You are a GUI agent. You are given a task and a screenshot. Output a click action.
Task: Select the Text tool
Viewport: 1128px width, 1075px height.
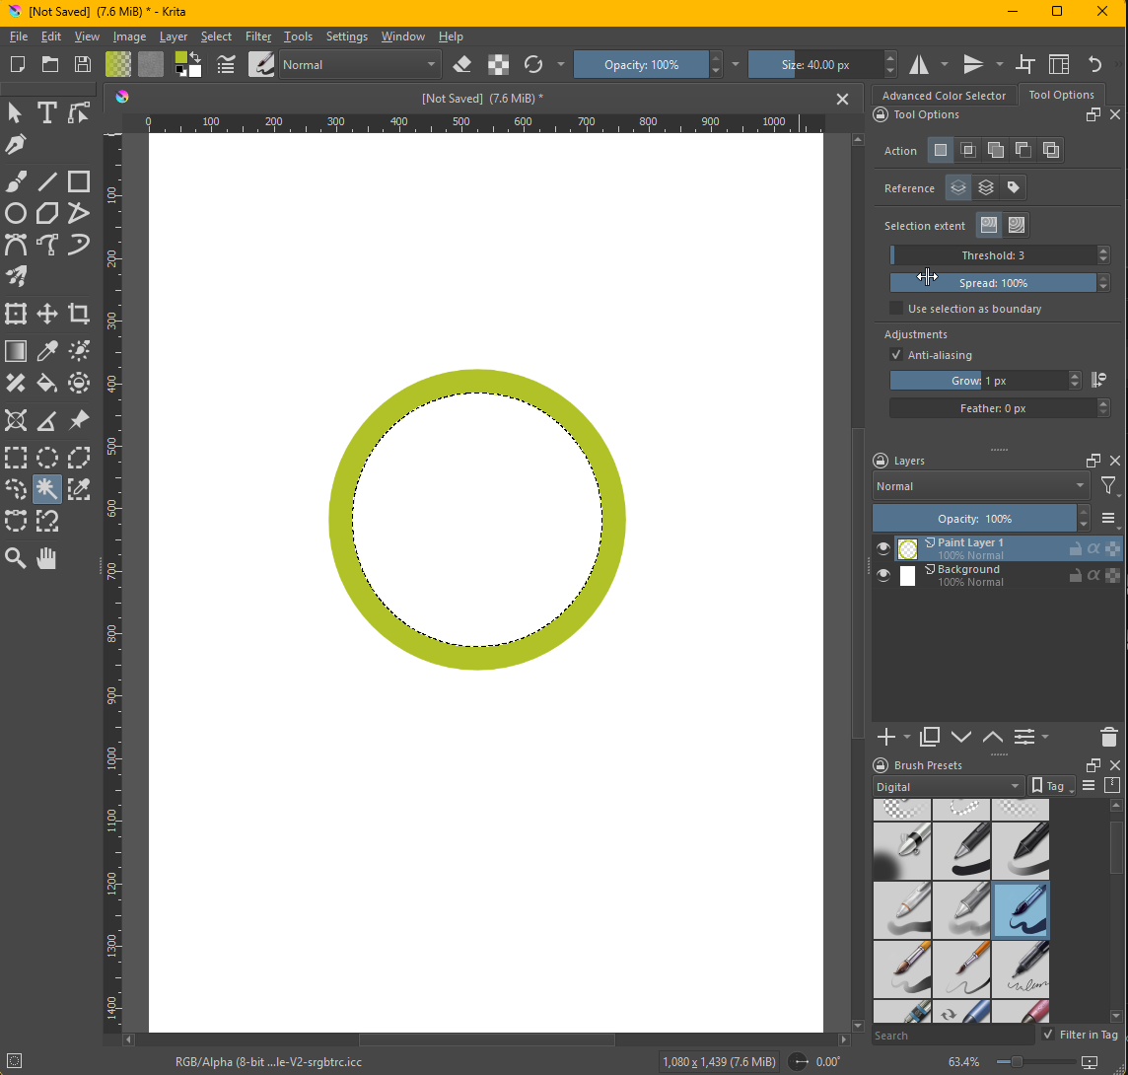pyautogui.click(x=46, y=113)
